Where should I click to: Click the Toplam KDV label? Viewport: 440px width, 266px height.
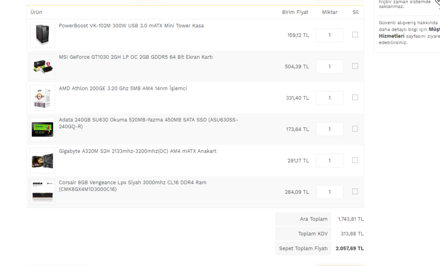pos(313,233)
